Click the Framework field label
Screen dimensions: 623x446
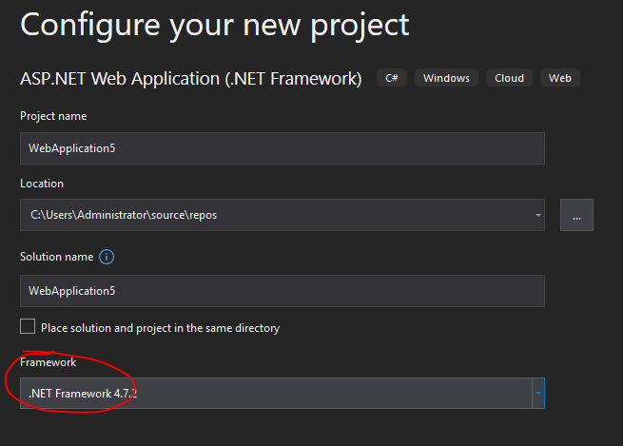coord(49,362)
